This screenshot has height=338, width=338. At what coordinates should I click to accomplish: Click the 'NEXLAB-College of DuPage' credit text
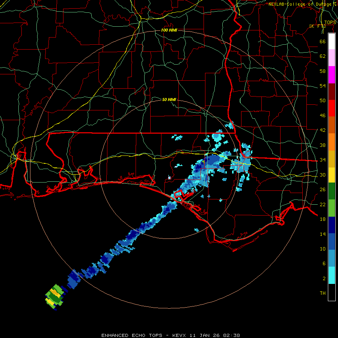(300, 4)
